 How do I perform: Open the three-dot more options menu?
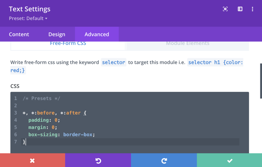click(x=253, y=9)
